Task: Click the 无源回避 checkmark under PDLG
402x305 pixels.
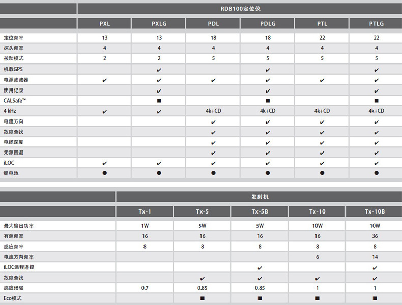Action: coord(268,152)
